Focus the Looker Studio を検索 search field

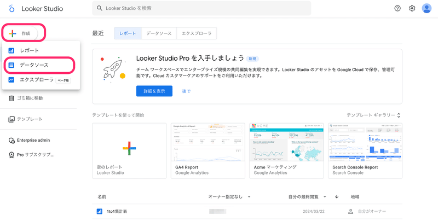[201, 8]
